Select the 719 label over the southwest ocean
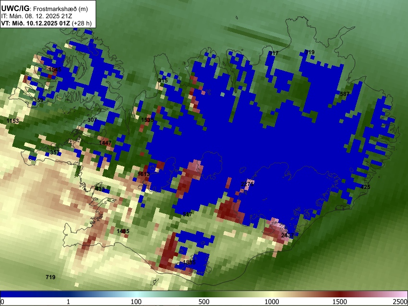 point(50,277)
